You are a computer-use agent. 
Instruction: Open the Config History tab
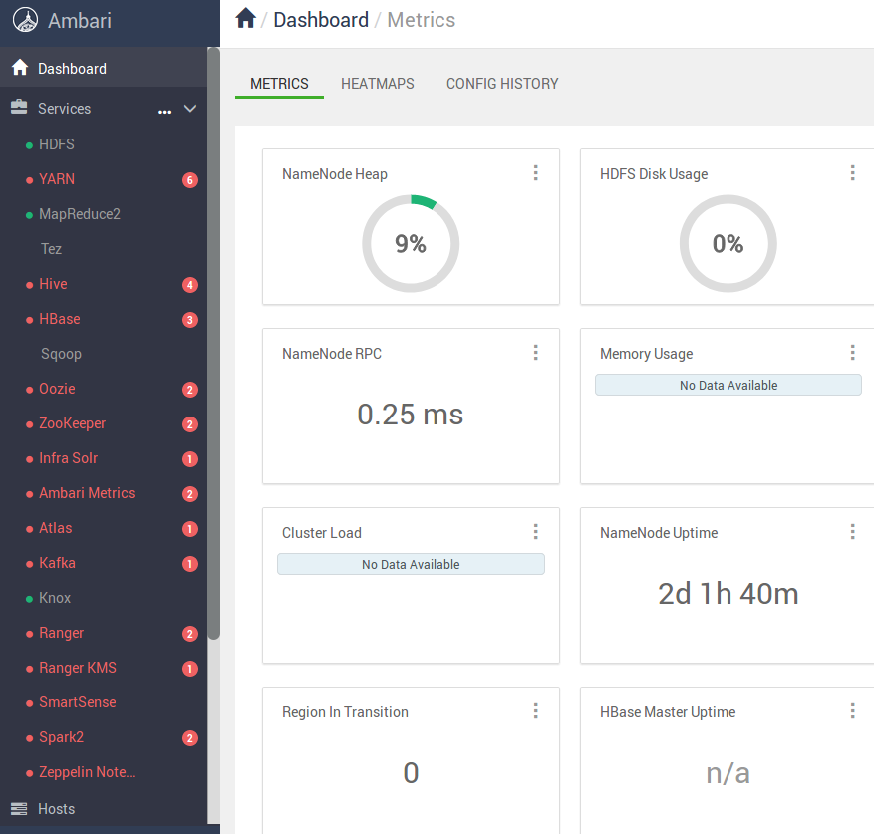click(502, 84)
